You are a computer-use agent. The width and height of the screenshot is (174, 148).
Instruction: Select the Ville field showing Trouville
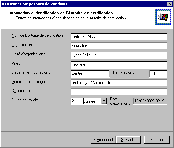point(119,65)
